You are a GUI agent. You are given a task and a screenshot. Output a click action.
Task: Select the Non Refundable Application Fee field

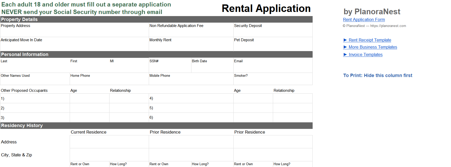pos(191,30)
